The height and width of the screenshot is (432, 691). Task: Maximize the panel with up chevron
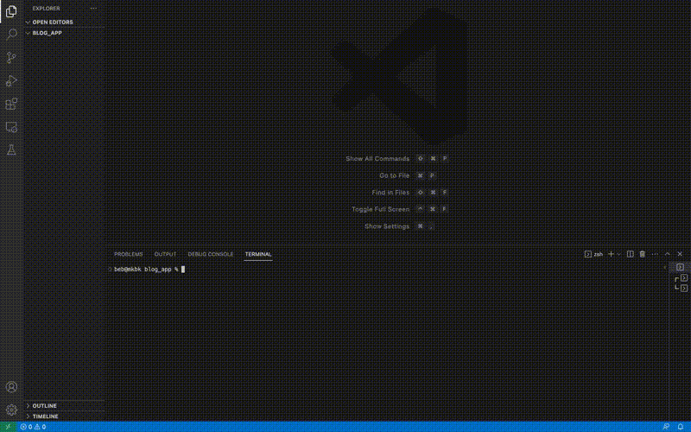coord(667,254)
